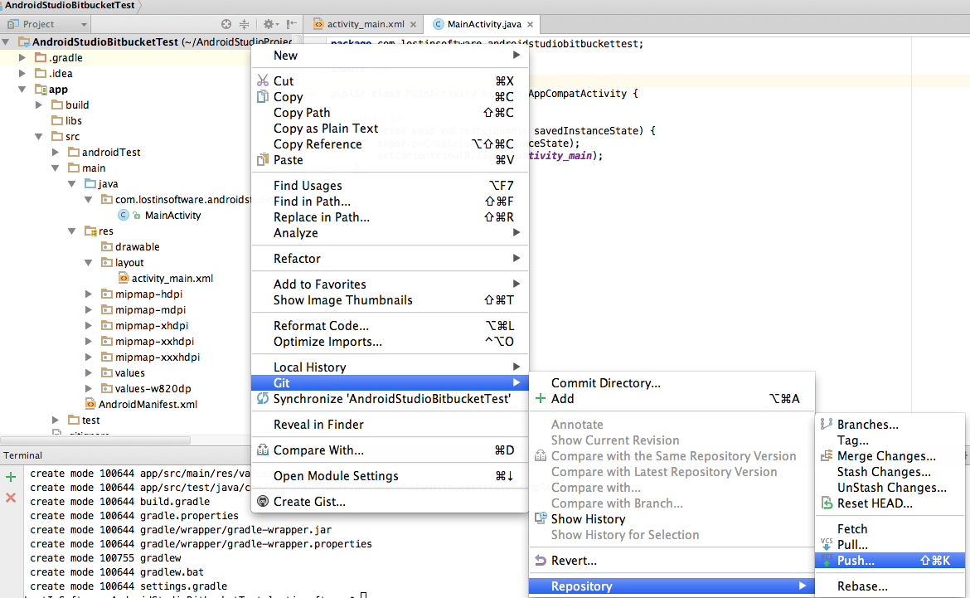Close the MainActivity.java editor tab
This screenshot has width=970, height=598.
pyautogui.click(x=531, y=25)
